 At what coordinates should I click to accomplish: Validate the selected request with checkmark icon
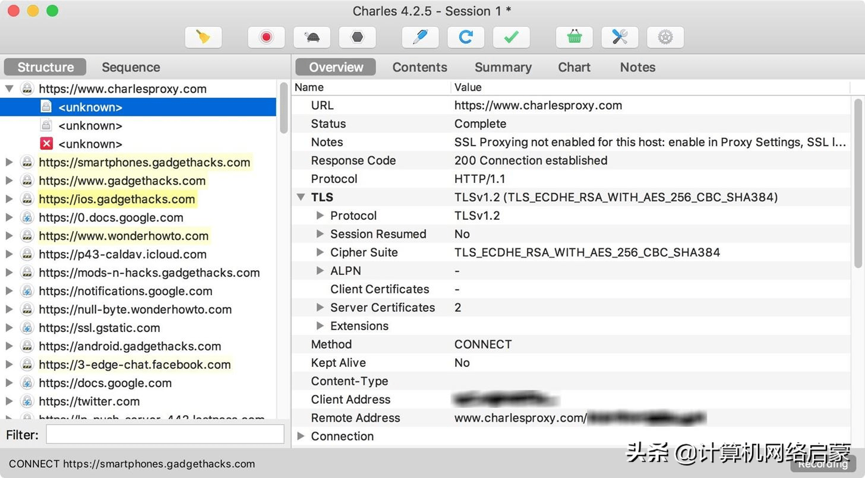pos(511,37)
